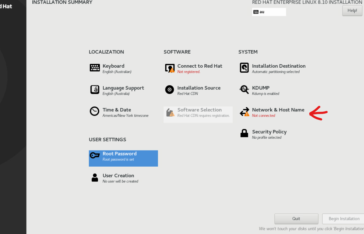Click the 'English (Australia)' language status text
Viewport: 364px width, 234px height.
(116, 94)
